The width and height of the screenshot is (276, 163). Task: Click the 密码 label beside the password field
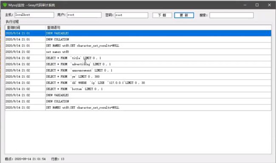(x=109, y=15)
